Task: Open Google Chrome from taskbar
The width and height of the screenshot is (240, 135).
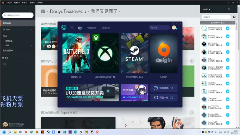Action: [x=20, y=132]
